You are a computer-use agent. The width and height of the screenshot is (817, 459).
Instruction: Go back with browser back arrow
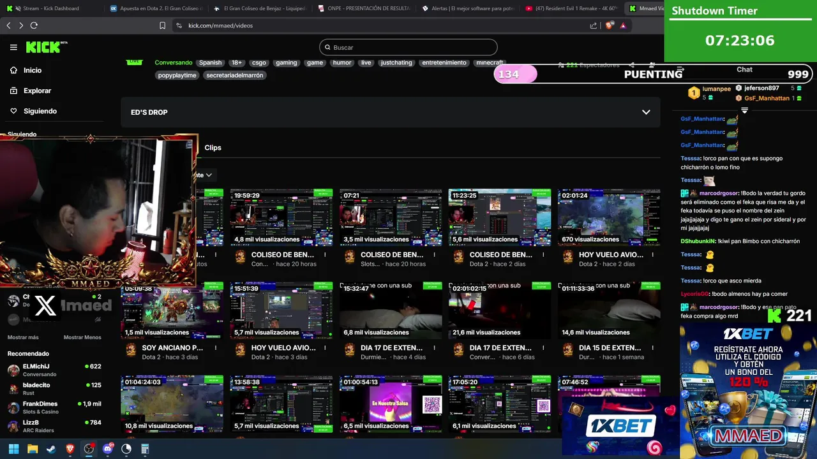click(x=8, y=25)
